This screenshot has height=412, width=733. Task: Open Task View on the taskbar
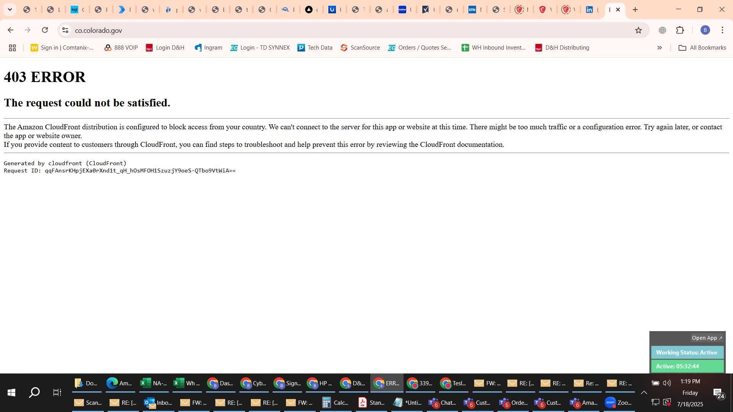coord(57,393)
